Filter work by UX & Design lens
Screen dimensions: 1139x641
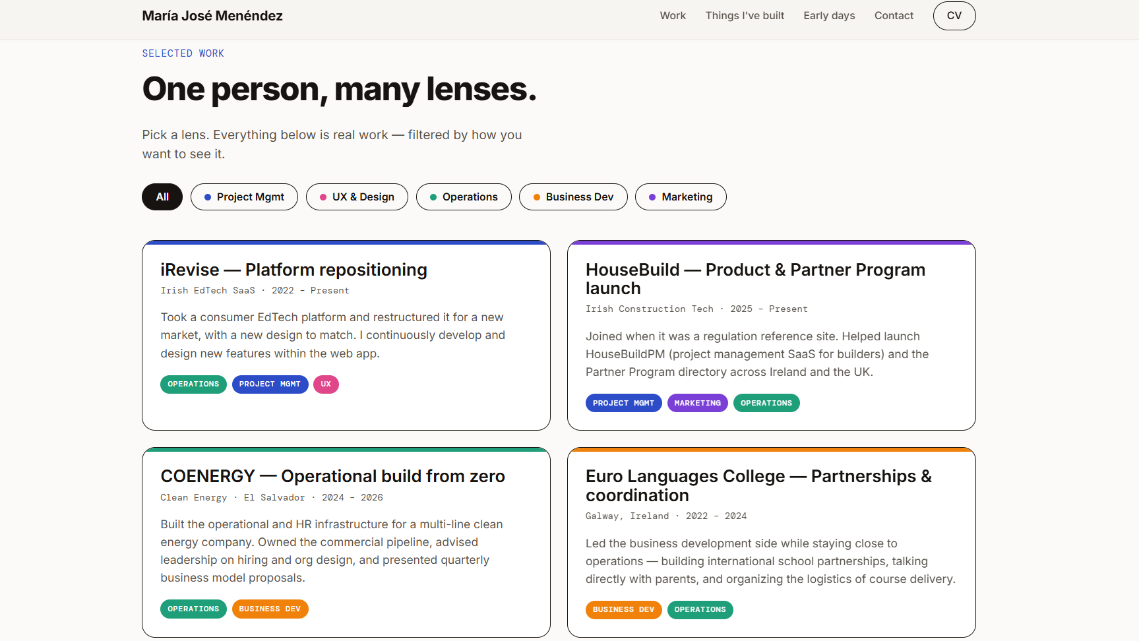357,197
